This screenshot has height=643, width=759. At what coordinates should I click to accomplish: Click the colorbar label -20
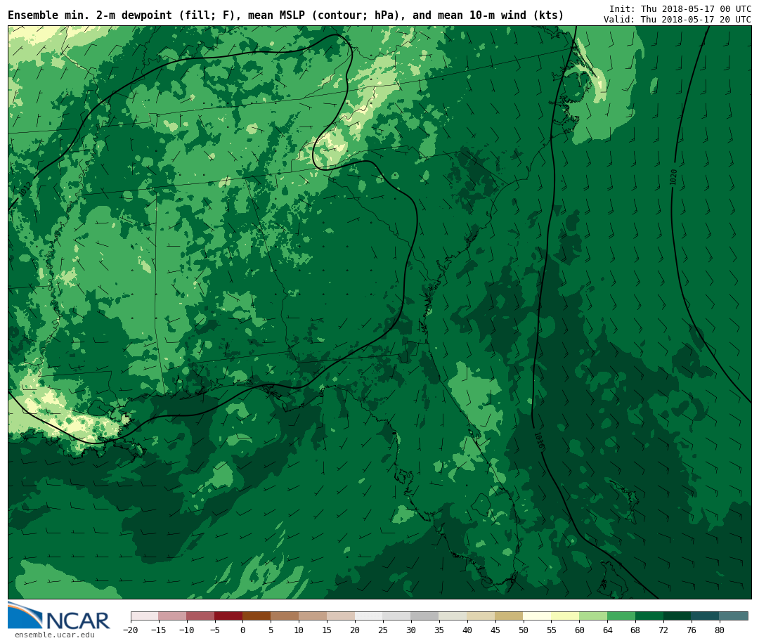click(x=131, y=630)
